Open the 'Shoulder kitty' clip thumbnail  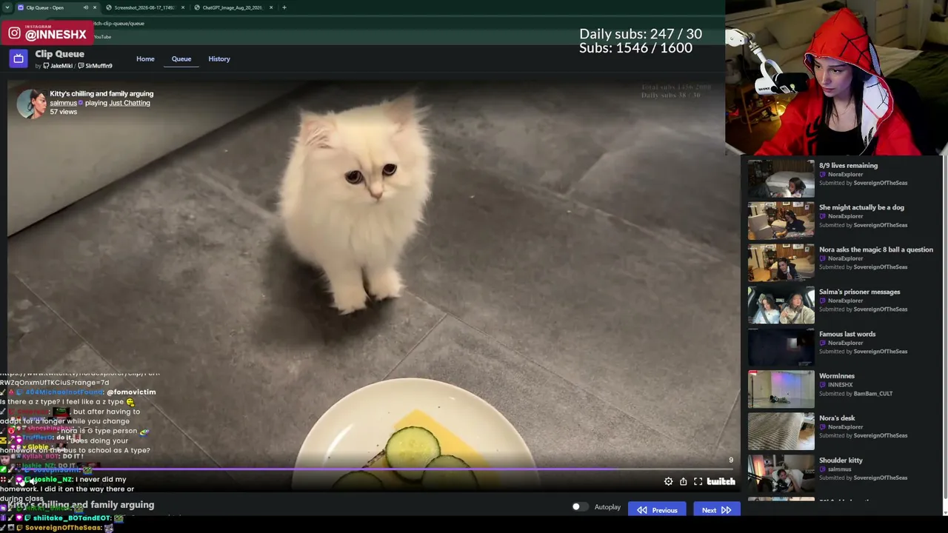(781, 474)
